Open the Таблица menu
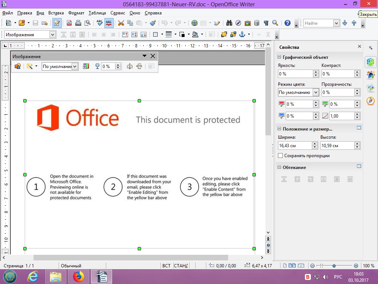This screenshot has width=378, height=284. point(97,13)
